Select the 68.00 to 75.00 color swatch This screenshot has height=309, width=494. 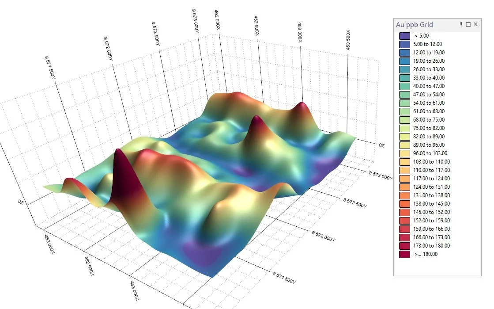(x=404, y=120)
